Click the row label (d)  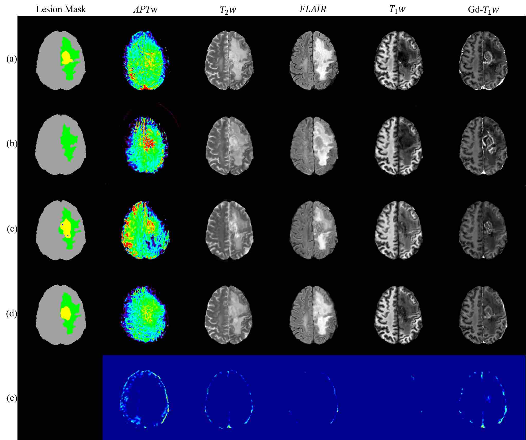(x=12, y=314)
